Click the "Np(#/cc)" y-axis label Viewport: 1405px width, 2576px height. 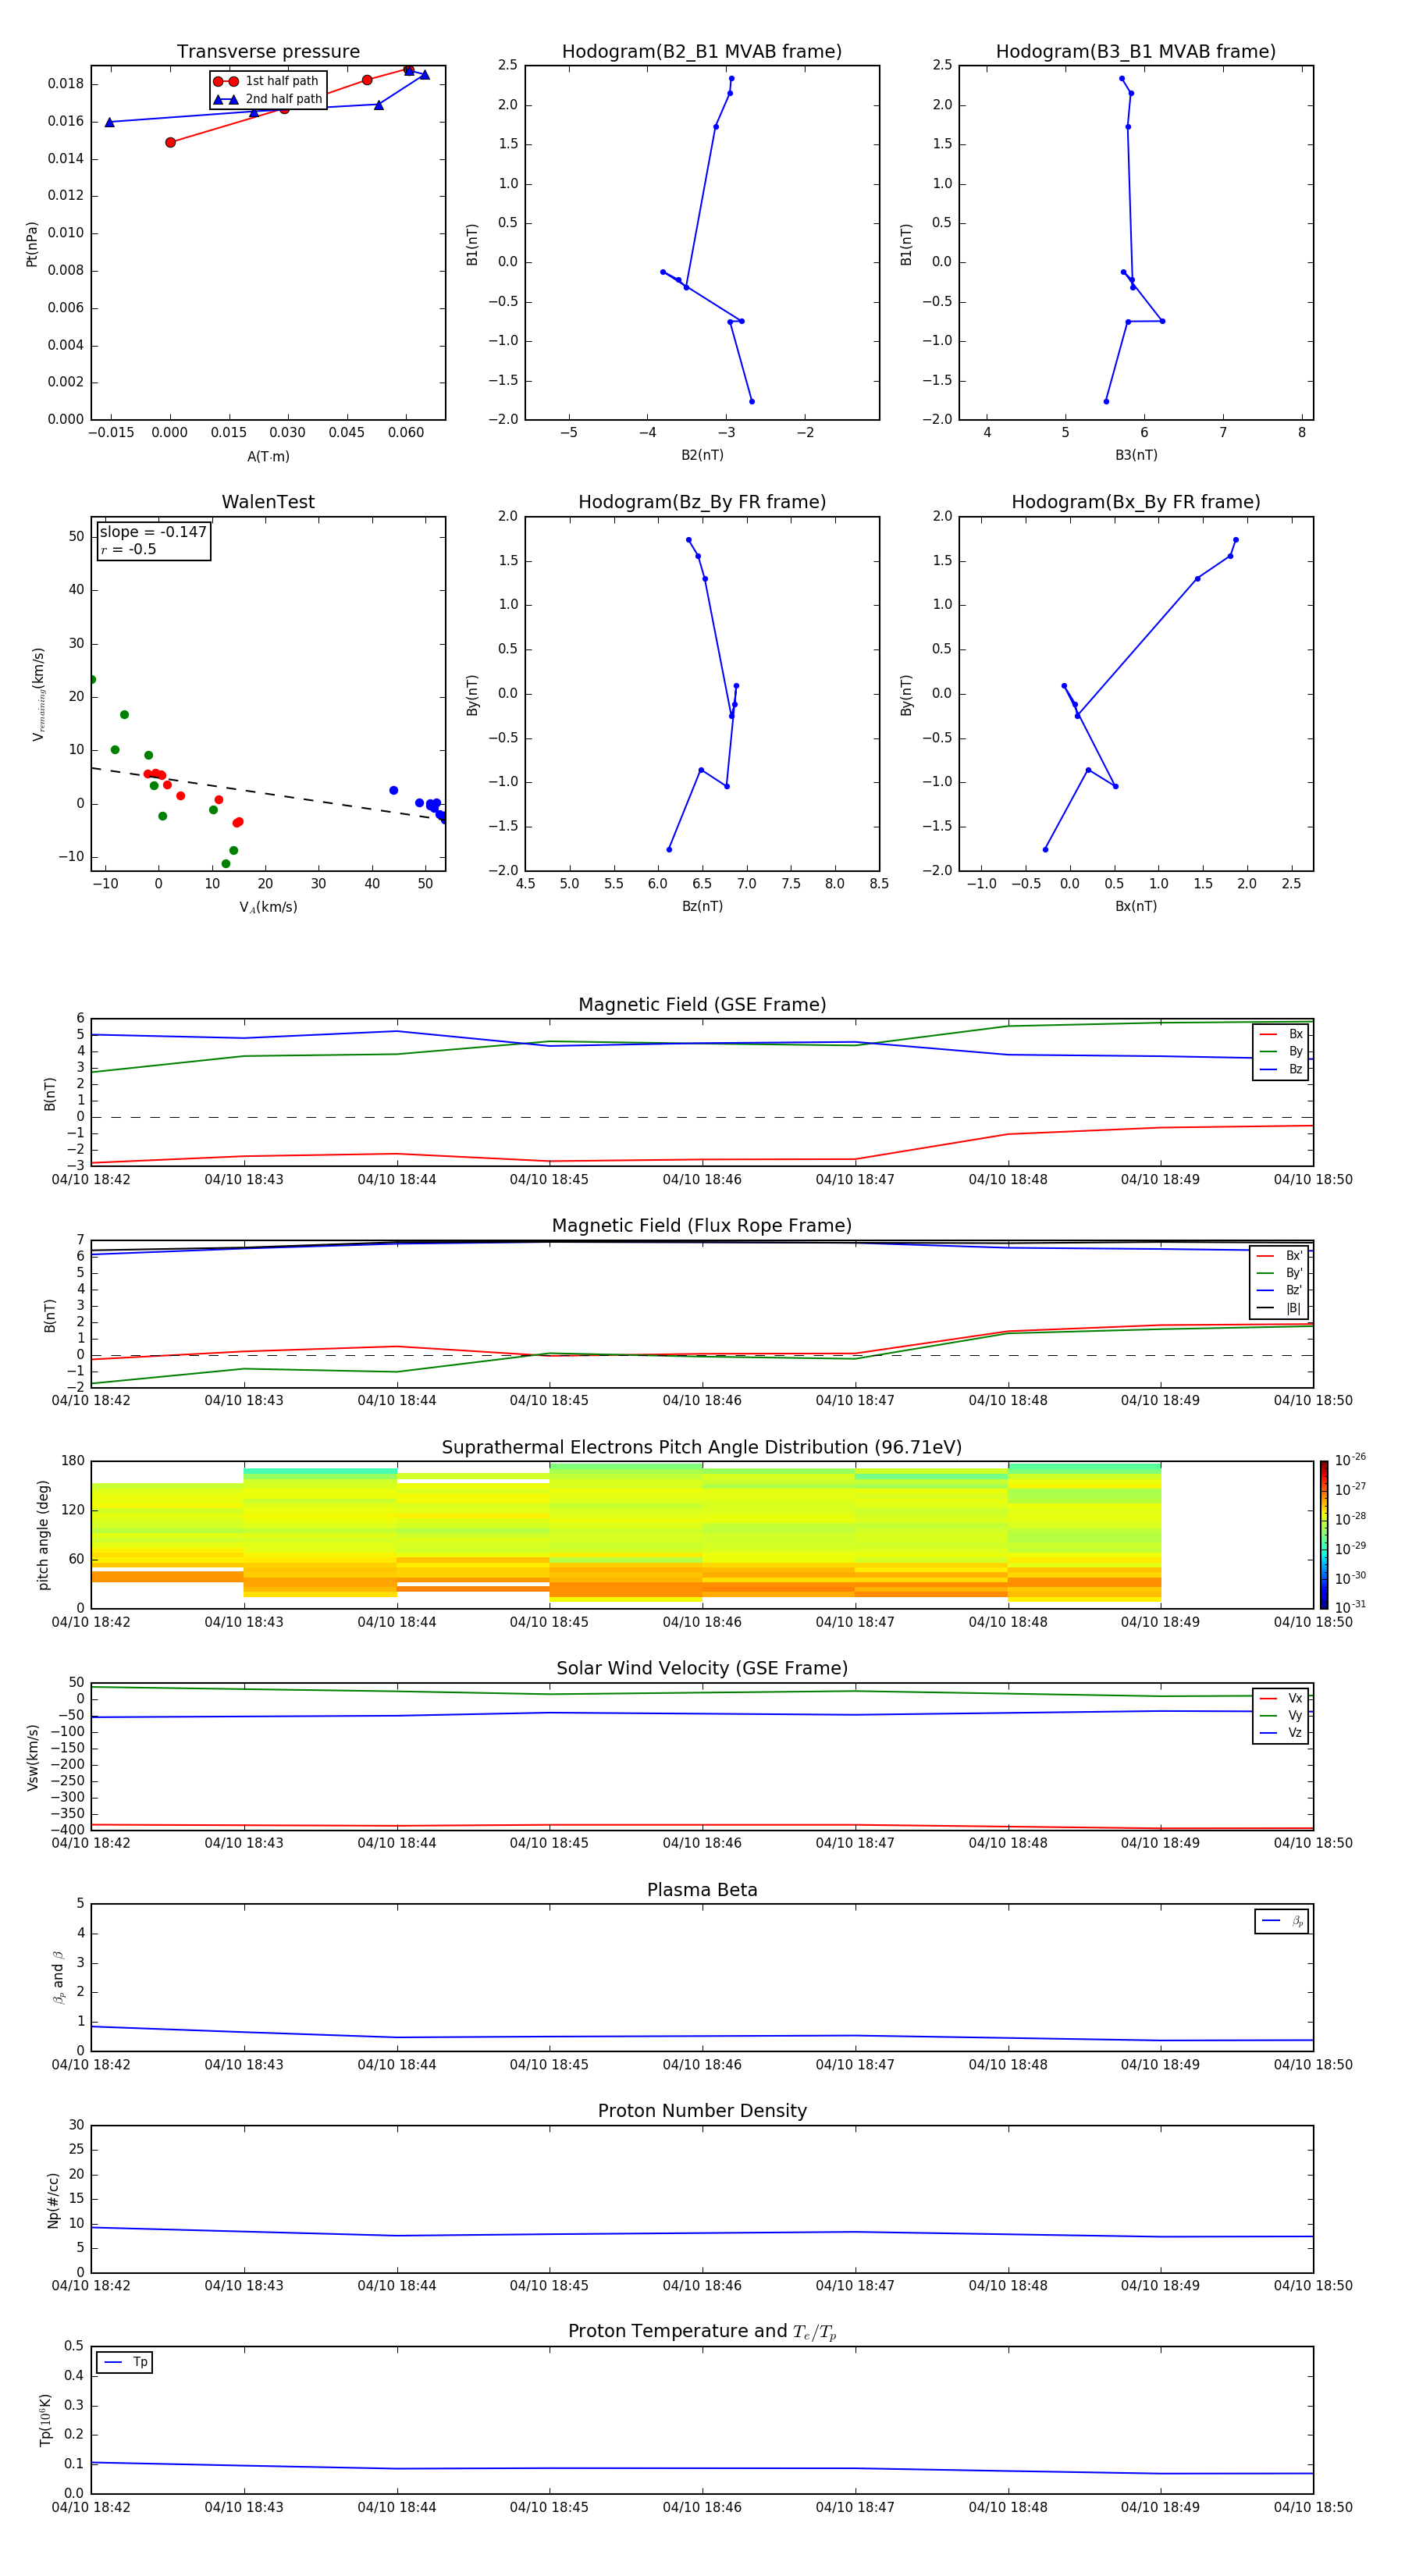[x=53, y=2200]
